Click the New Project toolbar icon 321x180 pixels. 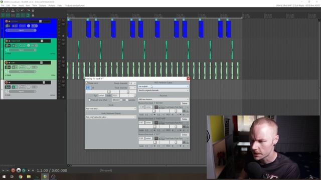pos(3,10)
